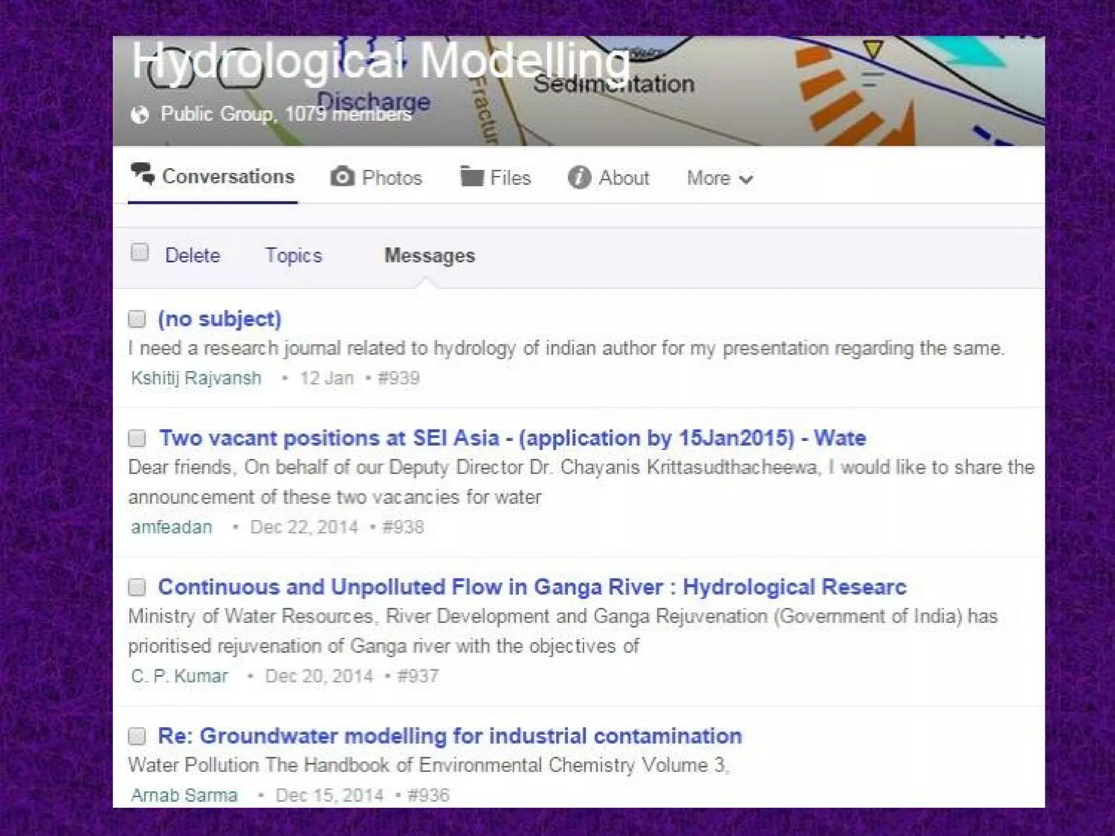Open the Photos tab
Screen dimensions: 1115x836
click(391, 178)
